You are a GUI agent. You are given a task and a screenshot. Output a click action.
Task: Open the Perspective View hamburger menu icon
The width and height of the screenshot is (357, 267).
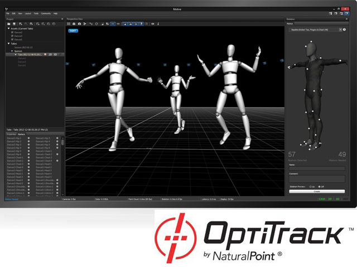click(x=69, y=24)
